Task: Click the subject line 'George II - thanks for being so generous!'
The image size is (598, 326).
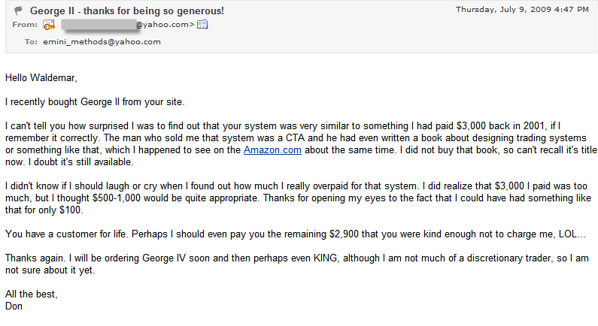Action: (127, 11)
